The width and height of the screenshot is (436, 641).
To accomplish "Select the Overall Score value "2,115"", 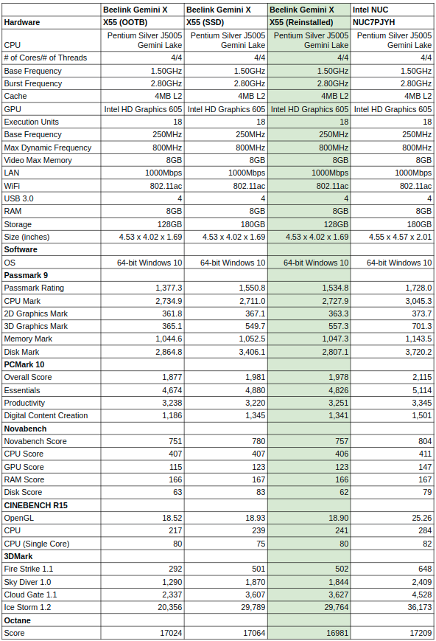I will tap(422, 378).
